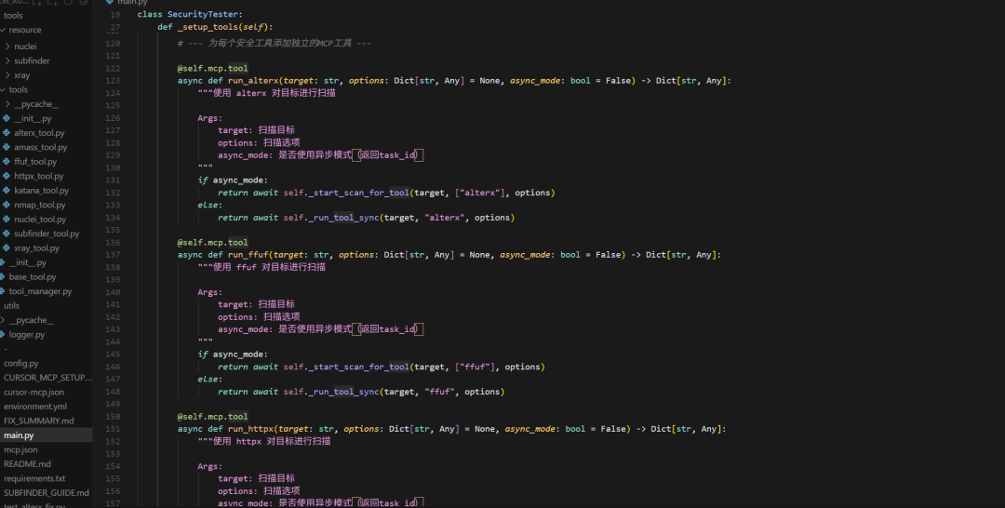Open SUBFINDER_GUIDE.md file
The height and width of the screenshot is (508, 1005).
point(47,492)
